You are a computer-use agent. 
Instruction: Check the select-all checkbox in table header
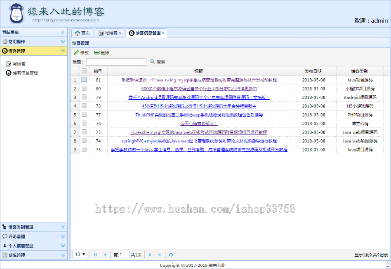click(x=83, y=71)
